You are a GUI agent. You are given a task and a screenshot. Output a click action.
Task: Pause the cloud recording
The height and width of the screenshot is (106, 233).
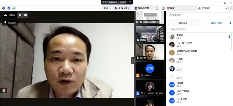20,15
